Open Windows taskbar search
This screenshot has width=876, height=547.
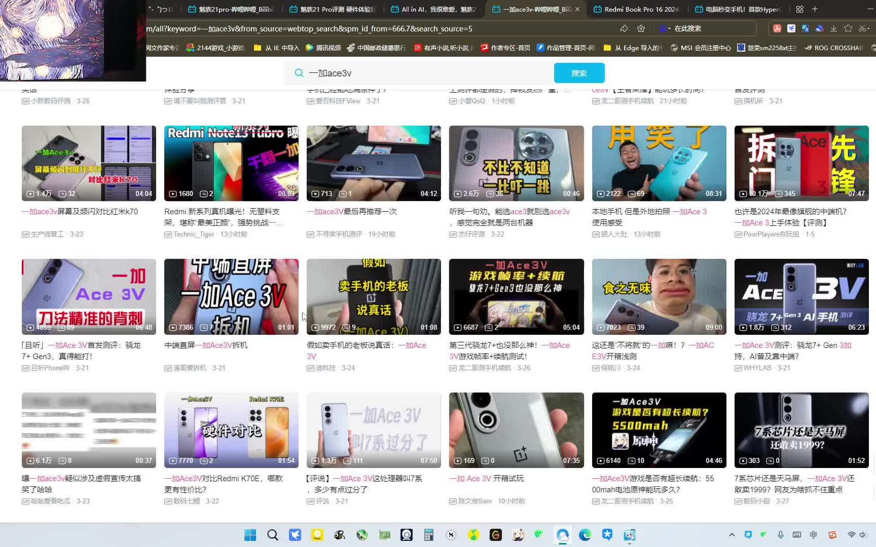coord(273,535)
